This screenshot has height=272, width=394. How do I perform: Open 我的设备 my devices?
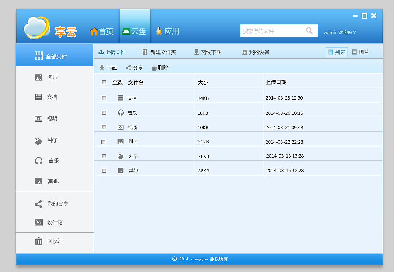(x=256, y=52)
